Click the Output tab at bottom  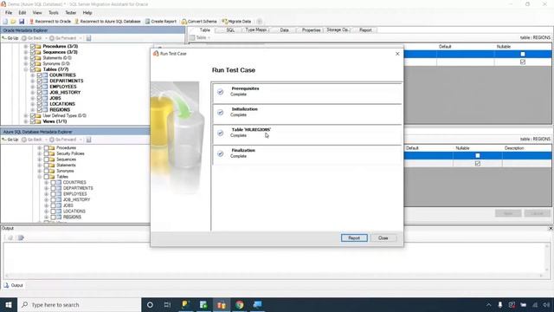[14, 285]
